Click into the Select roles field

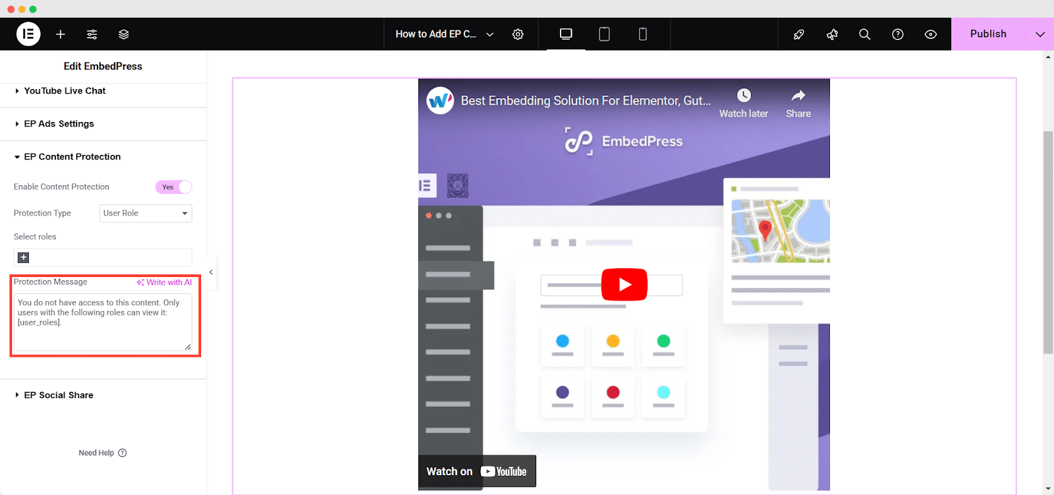(103, 258)
